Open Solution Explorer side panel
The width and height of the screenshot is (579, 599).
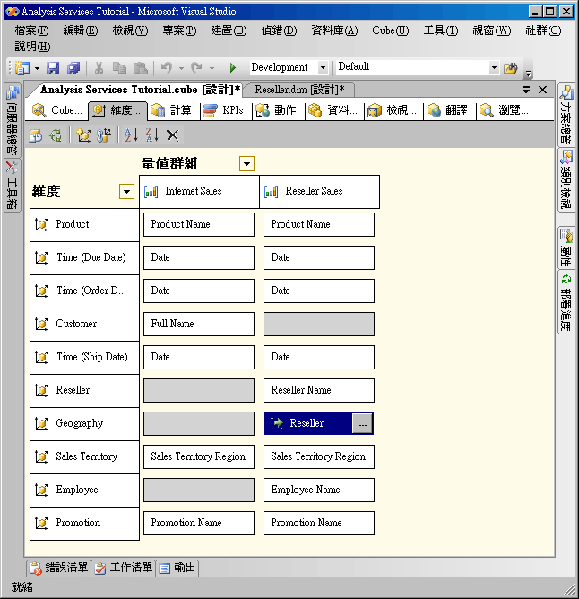566,115
